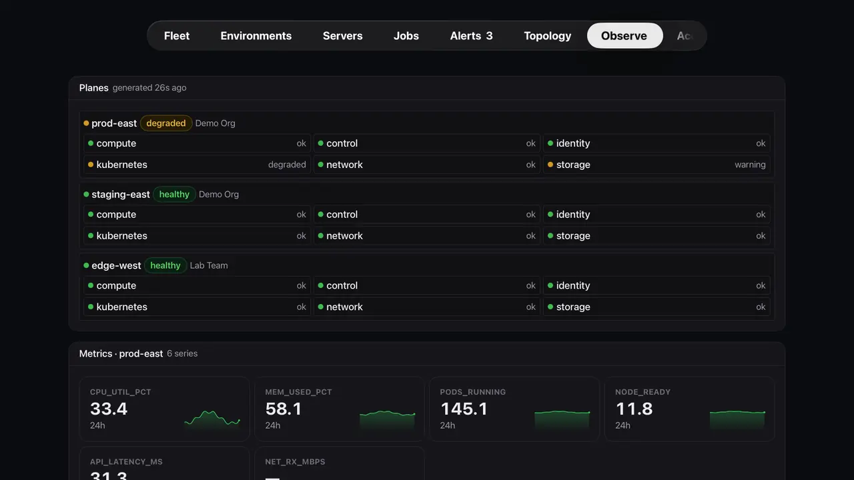Click the edge-west storage cell
The width and height of the screenshot is (854, 480).
point(657,307)
